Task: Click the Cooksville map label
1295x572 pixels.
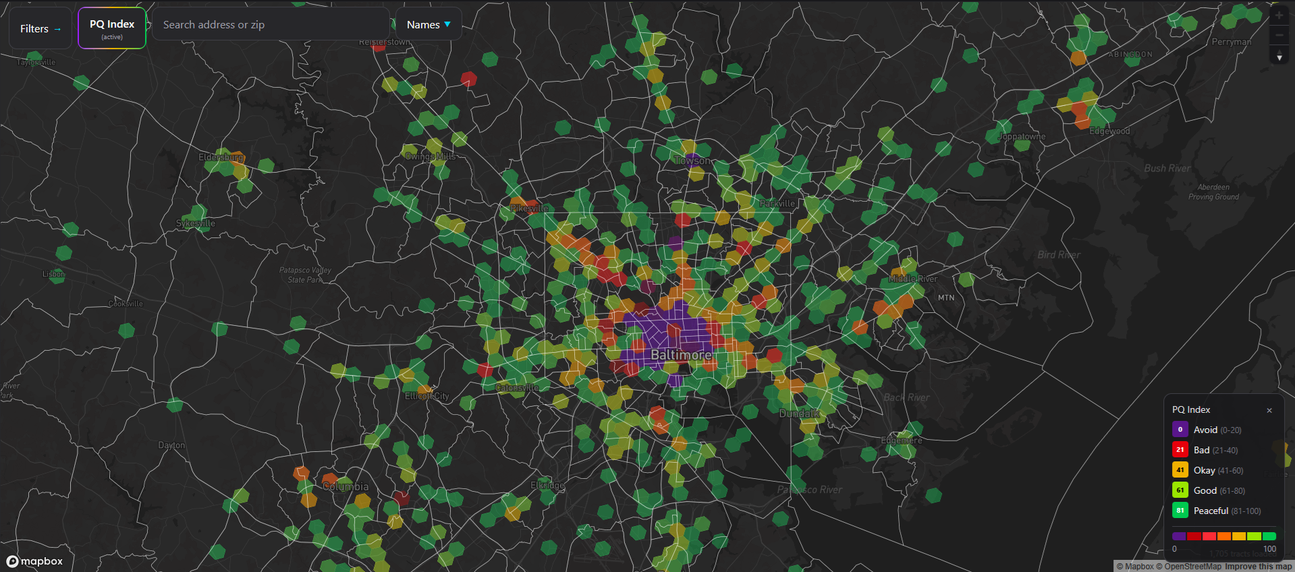Action: (x=126, y=304)
